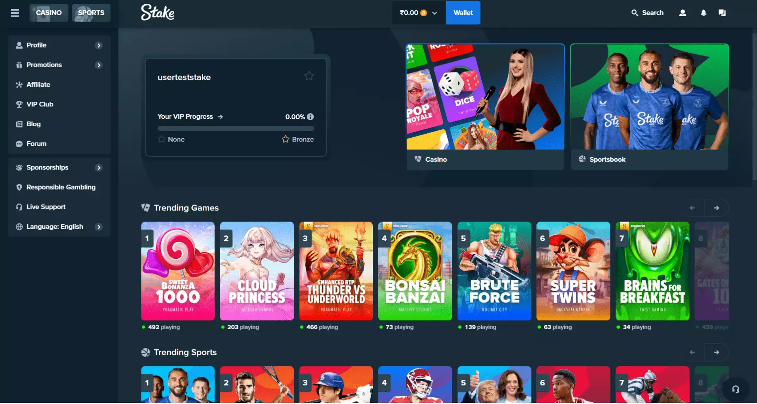Open the Your VIP Progress link

pos(190,117)
